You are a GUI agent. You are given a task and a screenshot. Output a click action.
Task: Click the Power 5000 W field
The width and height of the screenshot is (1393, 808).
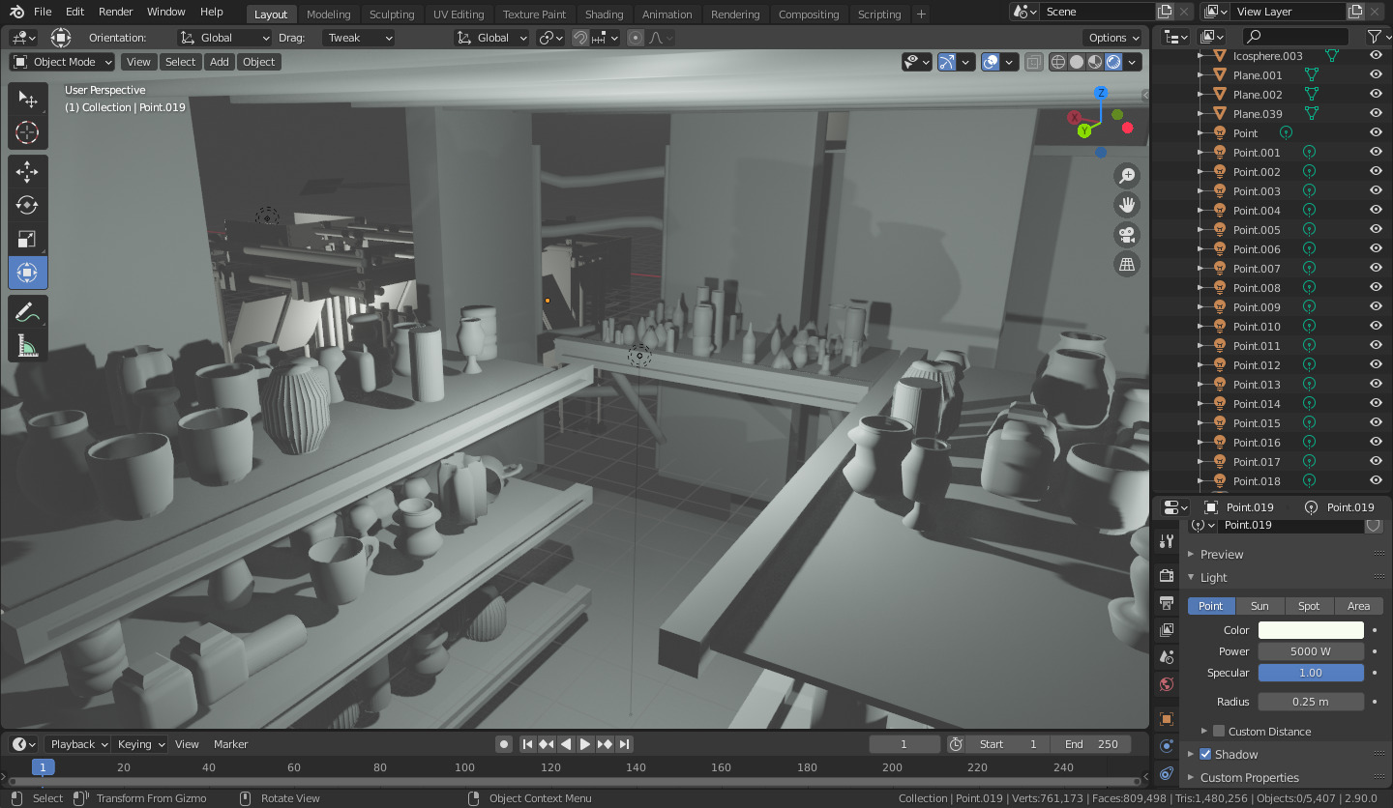pyautogui.click(x=1311, y=651)
